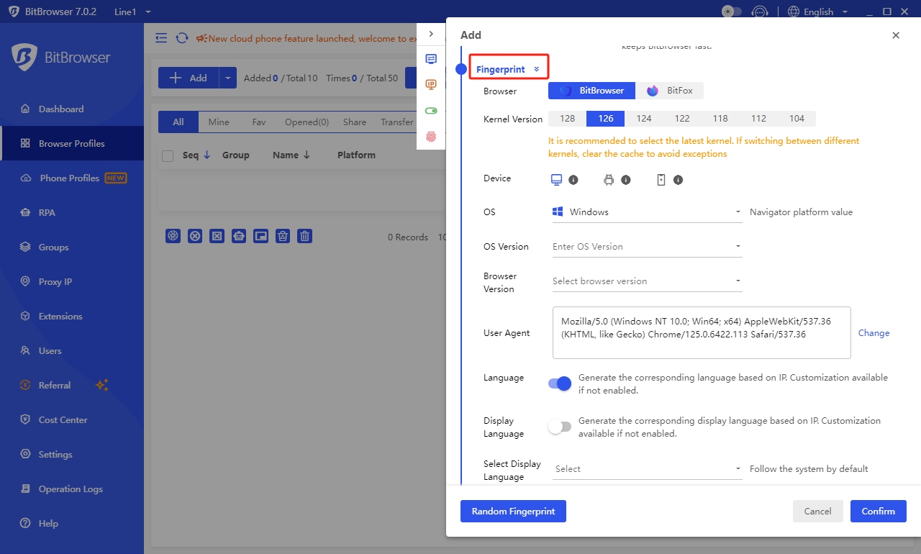Select kernel version 122
Image resolution: width=921 pixels, height=554 pixels.
[x=681, y=119]
